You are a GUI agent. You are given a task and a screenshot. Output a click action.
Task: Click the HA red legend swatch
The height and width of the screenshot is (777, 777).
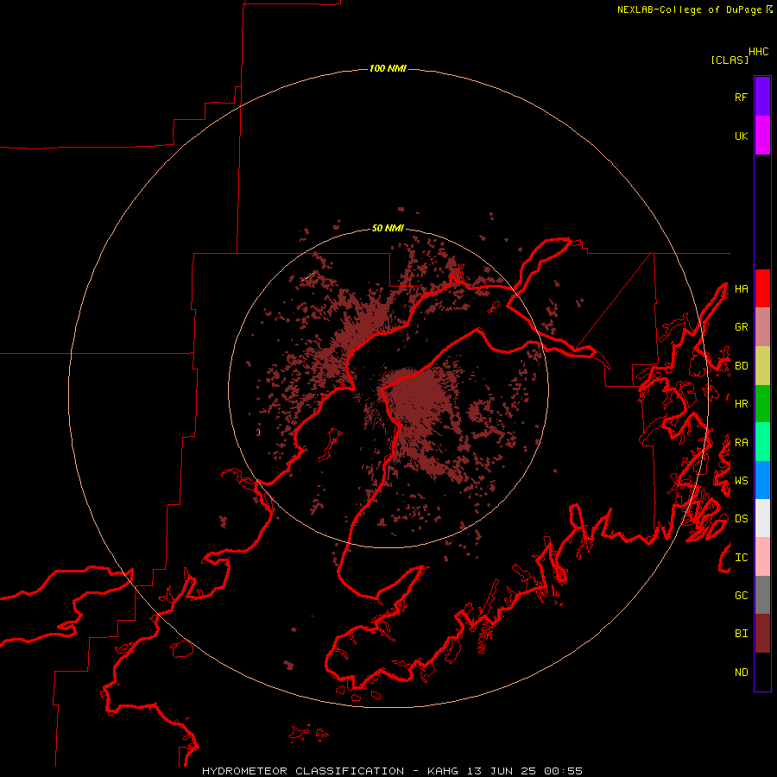(x=762, y=288)
